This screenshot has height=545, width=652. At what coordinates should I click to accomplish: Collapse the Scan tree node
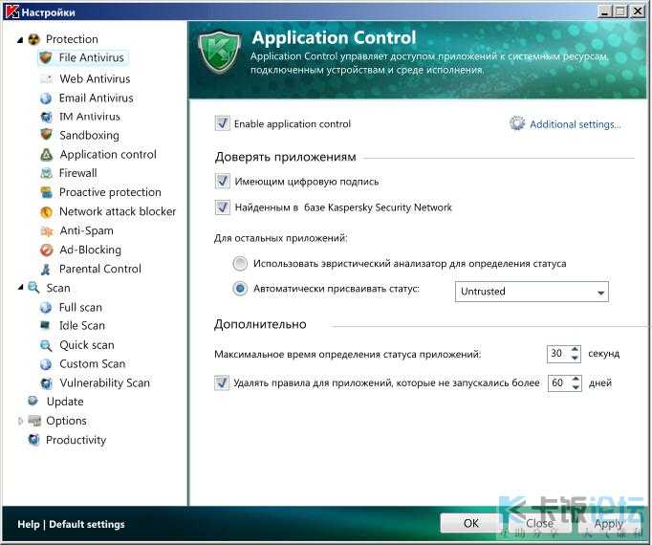pyautogui.click(x=20, y=288)
